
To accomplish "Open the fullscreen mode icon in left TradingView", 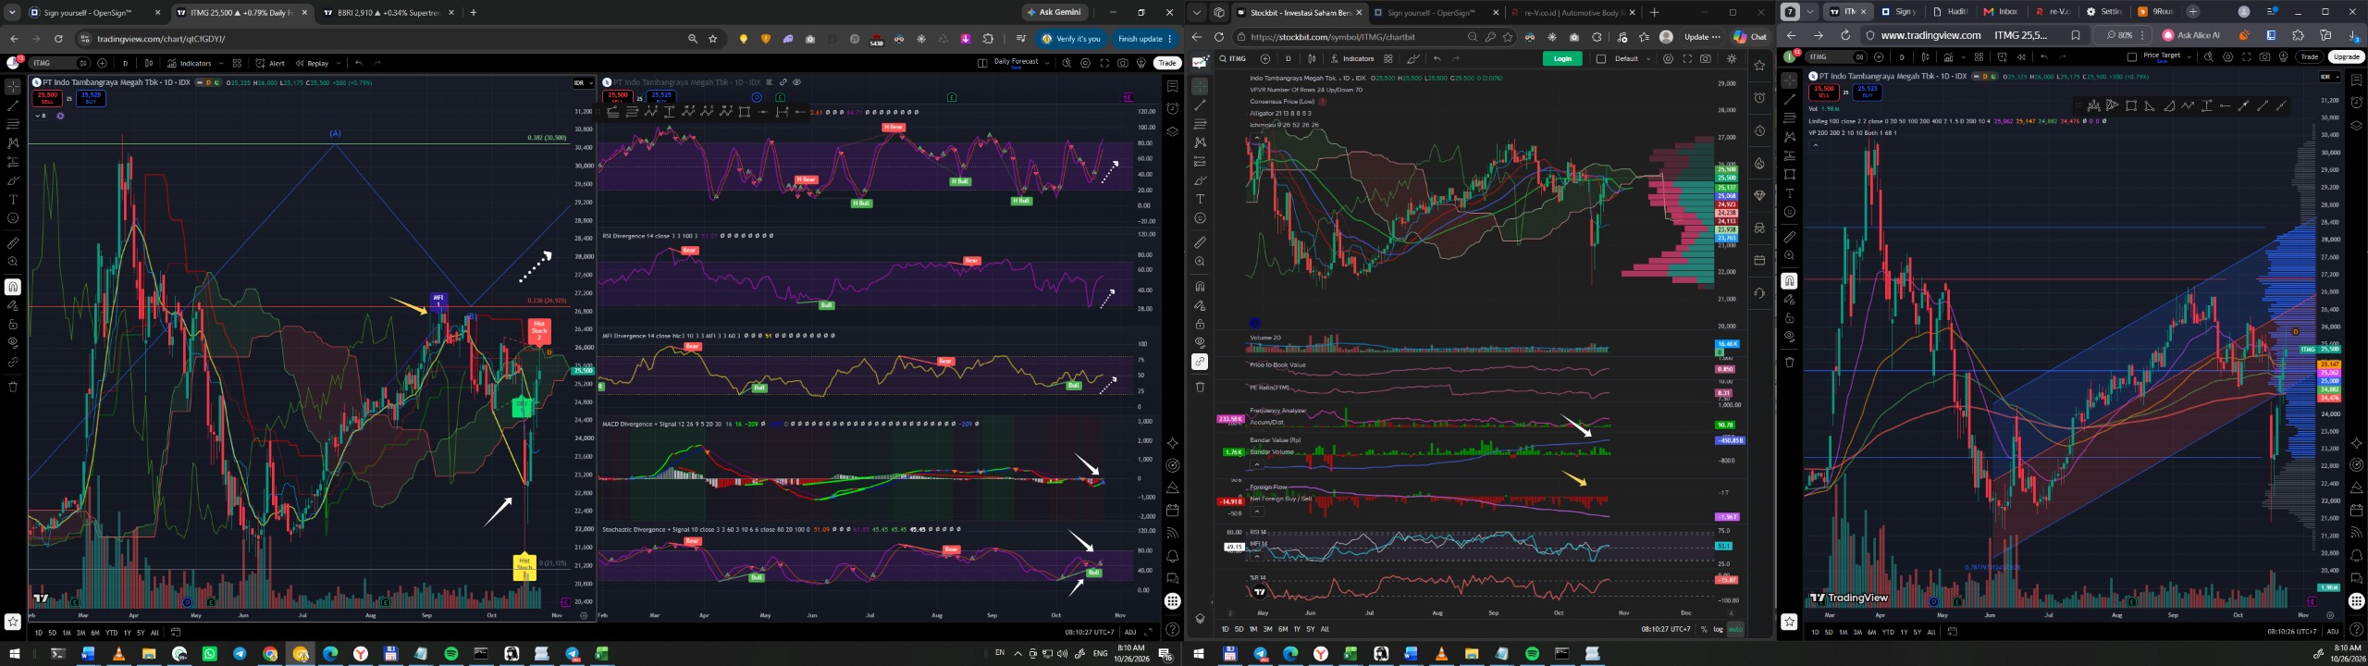I will [1104, 63].
